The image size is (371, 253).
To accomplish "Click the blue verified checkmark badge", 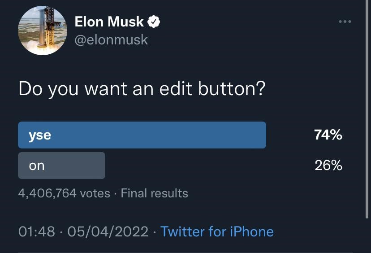I will (x=154, y=22).
